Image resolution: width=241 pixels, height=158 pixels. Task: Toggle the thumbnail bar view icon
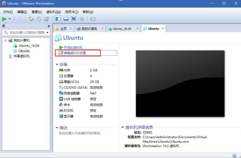pyautogui.click(x=66, y=19)
